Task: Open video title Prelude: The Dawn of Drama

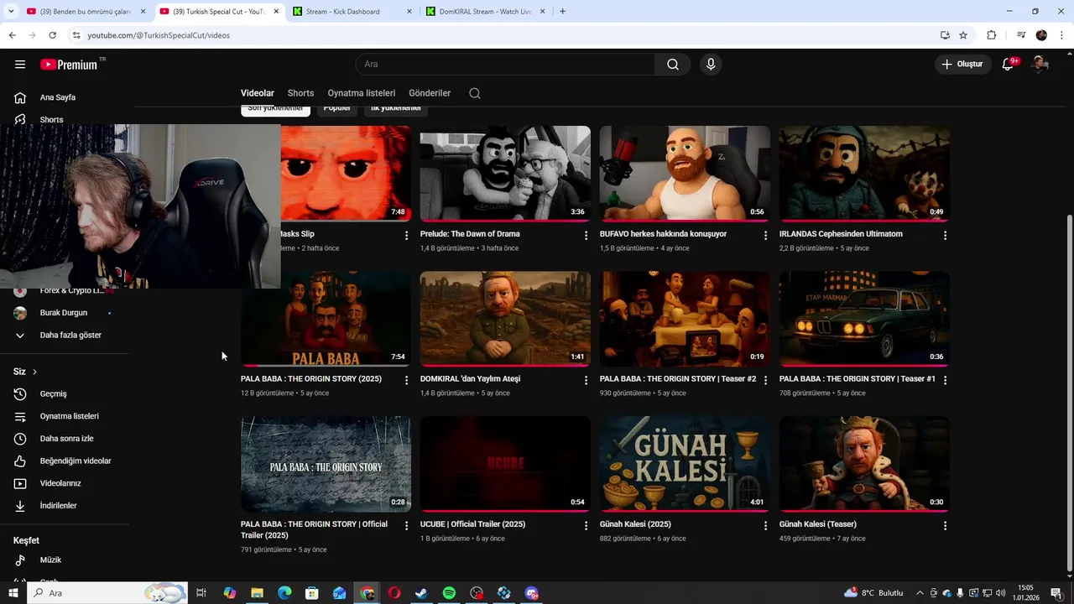Action: click(x=470, y=234)
